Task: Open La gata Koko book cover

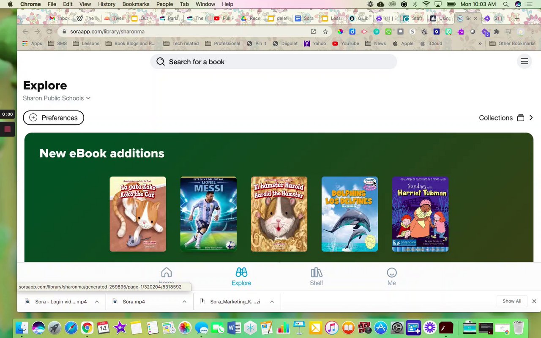Action: pyautogui.click(x=138, y=214)
